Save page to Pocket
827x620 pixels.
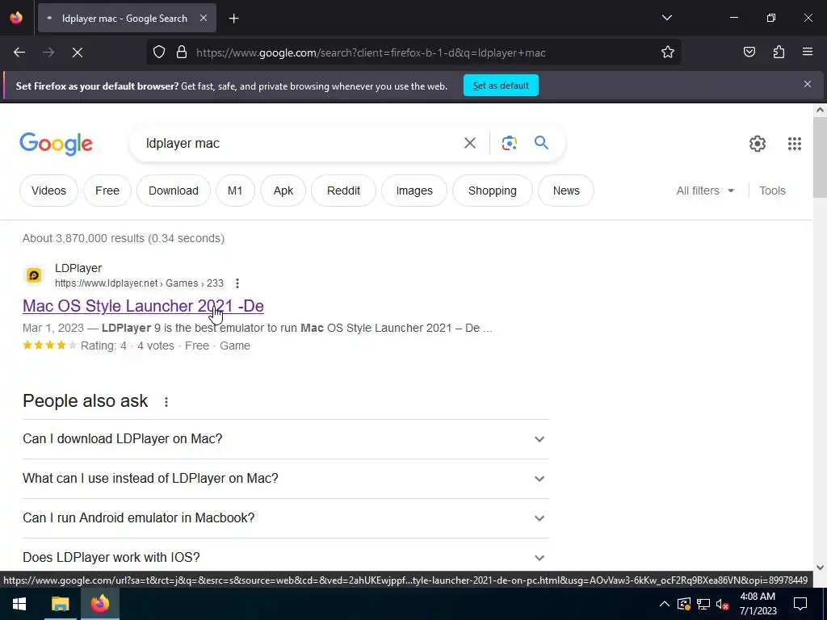tap(749, 52)
